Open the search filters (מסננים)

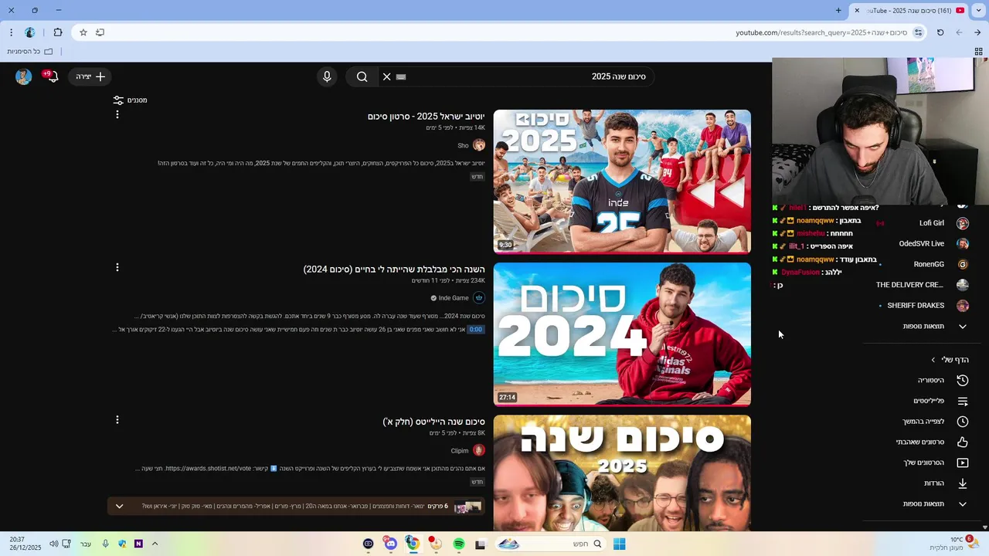point(130,100)
